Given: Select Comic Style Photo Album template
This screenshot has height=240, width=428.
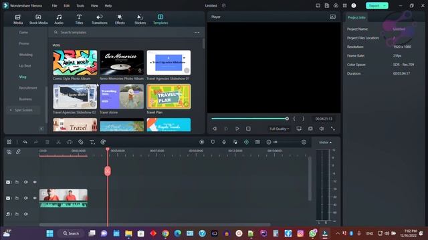Looking at the screenshot, I should 75,63.
